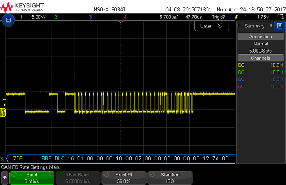The width and height of the screenshot is (286, 185).
Task: Click the orange time reference triangle marker
Action: (121, 22)
